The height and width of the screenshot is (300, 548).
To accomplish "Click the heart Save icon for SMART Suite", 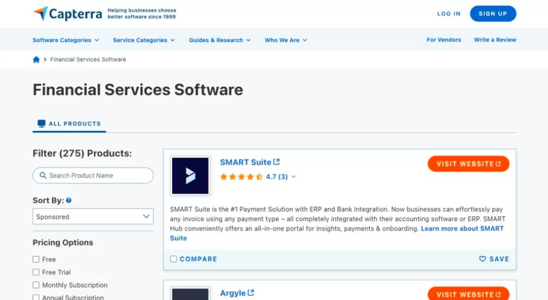I will coord(482,259).
